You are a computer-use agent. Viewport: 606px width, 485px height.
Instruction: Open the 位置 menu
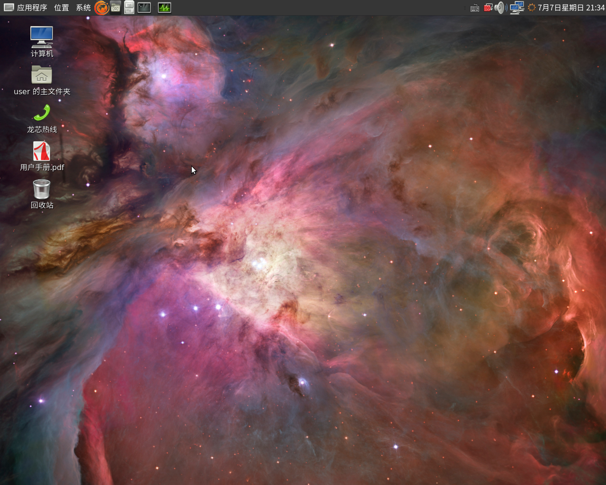click(61, 8)
